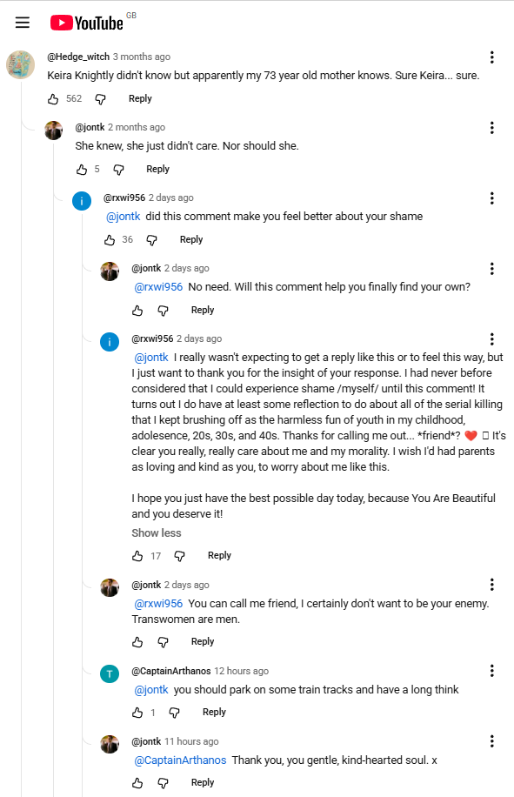514x797 pixels.
Task: Open CaptainArthanos's teal 'T' avatar
Action: point(110,674)
